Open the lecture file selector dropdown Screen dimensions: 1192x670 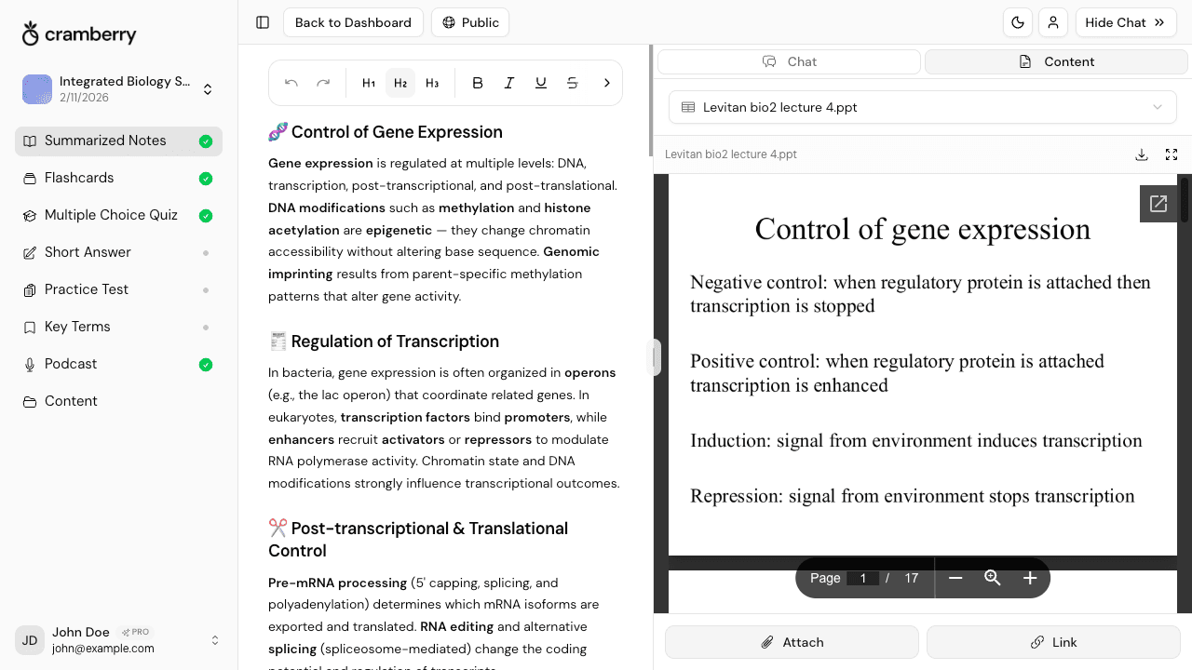point(922,107)
